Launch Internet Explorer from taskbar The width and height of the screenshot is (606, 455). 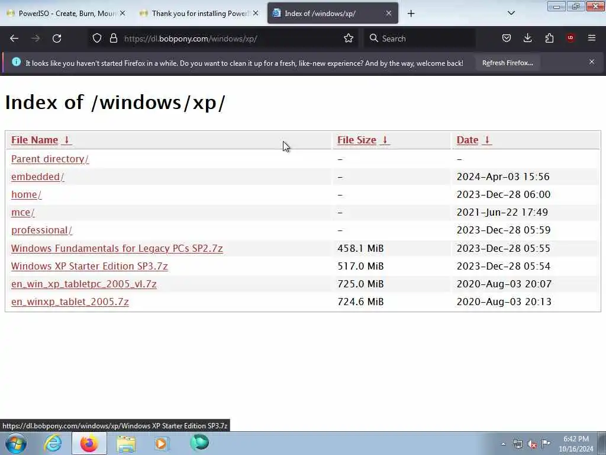point(53,443)
